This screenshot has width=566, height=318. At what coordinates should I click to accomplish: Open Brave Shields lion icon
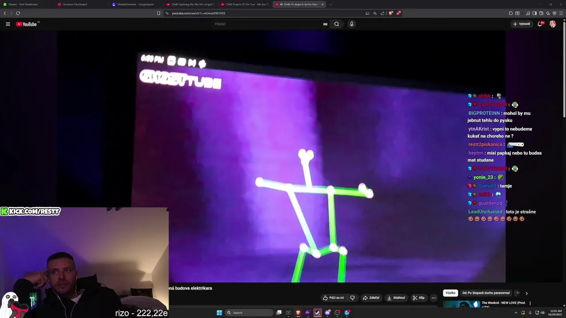[390, 13]
